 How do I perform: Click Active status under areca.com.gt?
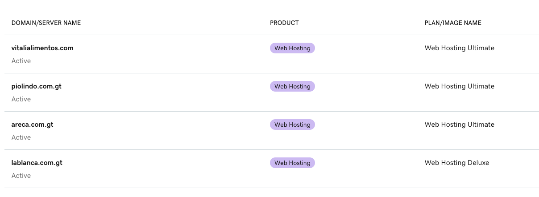(x=21, y=137)
